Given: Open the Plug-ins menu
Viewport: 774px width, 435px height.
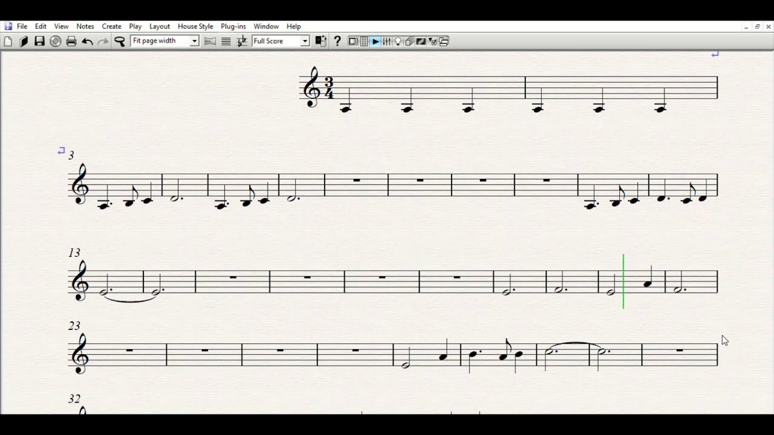Looking at the screenshot, I should [x=233, y=27].
